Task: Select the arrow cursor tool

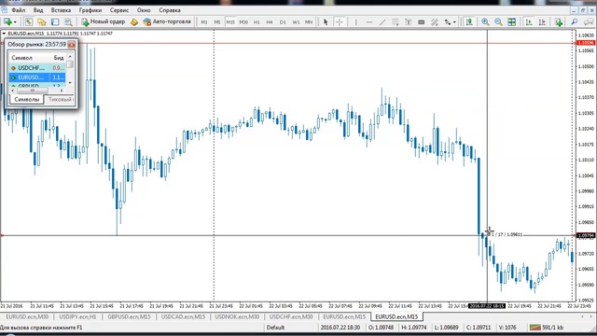Action: pyautogui.click(x=326, y=22)
